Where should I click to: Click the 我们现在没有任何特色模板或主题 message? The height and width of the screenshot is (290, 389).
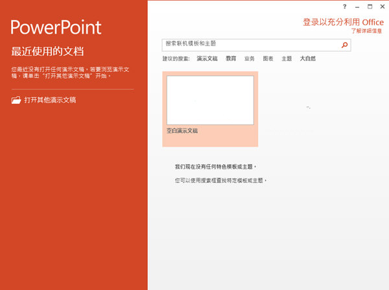215,167
